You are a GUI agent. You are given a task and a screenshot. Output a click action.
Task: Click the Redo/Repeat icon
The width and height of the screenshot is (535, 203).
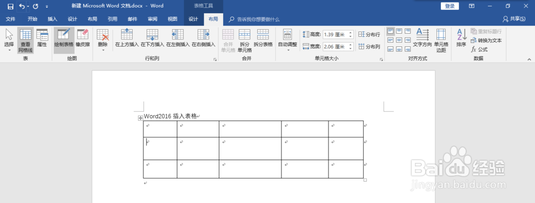pyautogui.click(x=35, y=6)
